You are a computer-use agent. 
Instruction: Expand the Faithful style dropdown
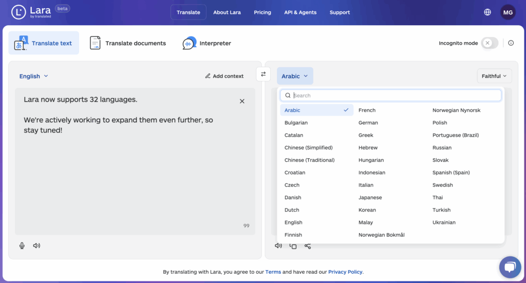click(x=494, y=76)
